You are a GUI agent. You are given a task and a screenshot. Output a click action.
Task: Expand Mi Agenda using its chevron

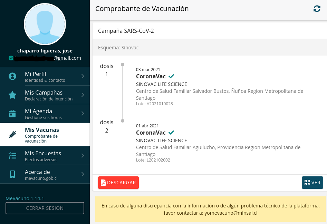pos(83,114)
